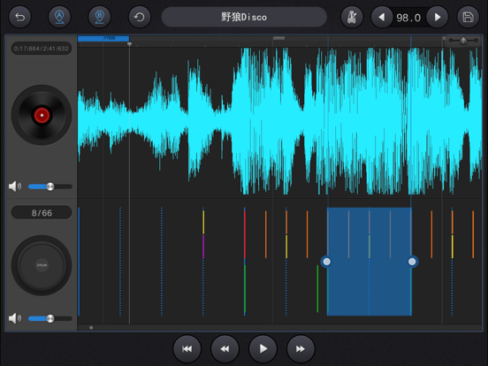Select the 8/66 pattern counter

pos(42,213)
